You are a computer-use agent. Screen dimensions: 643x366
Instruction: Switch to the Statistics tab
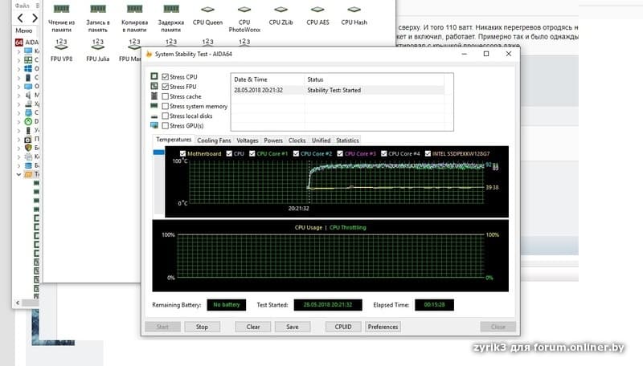(347, 140)
